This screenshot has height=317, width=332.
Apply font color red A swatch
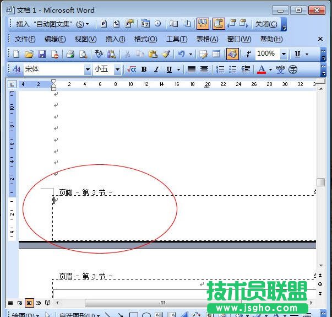(x=262, y=69)
